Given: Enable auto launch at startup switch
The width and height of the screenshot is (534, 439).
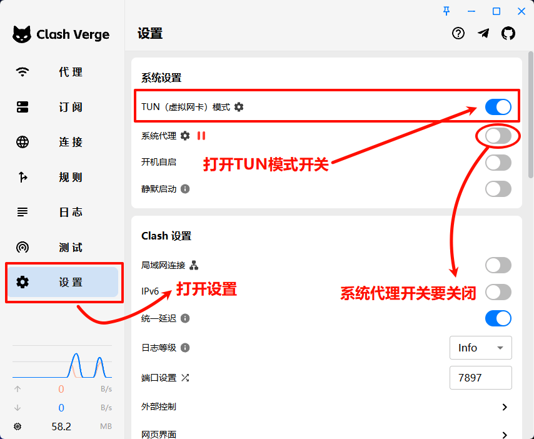Looking at the screenshot, I should 498,163.
